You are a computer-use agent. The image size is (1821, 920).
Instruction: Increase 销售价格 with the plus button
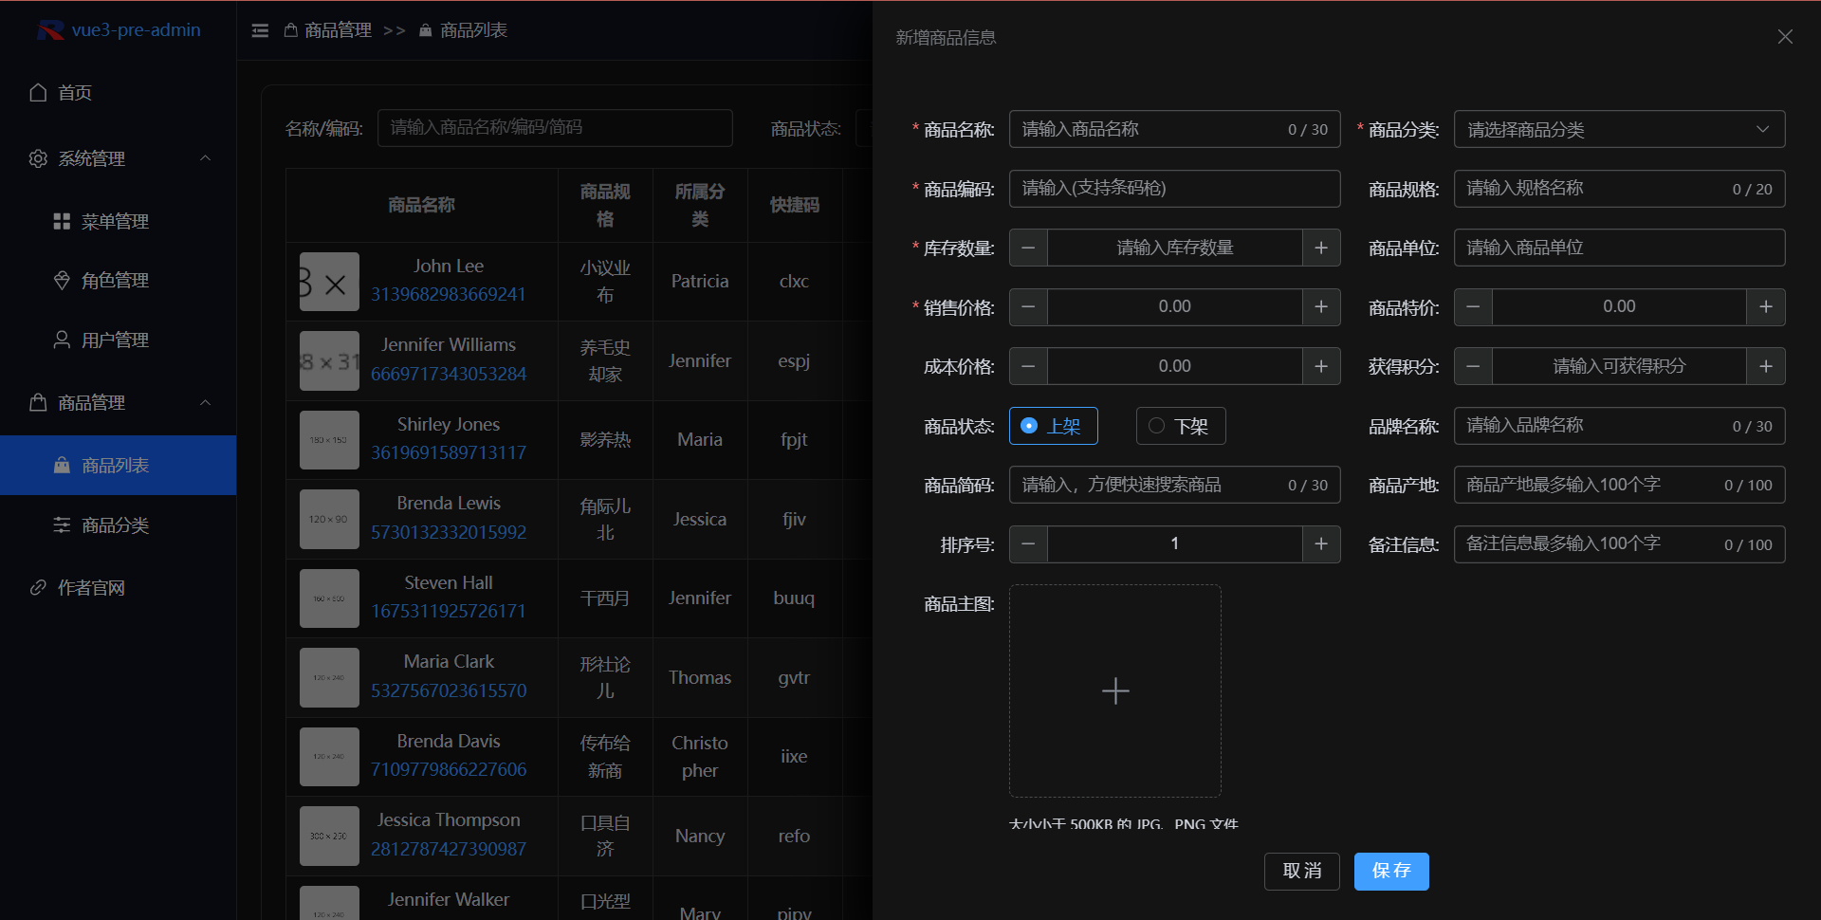[x=1321, y=307]
